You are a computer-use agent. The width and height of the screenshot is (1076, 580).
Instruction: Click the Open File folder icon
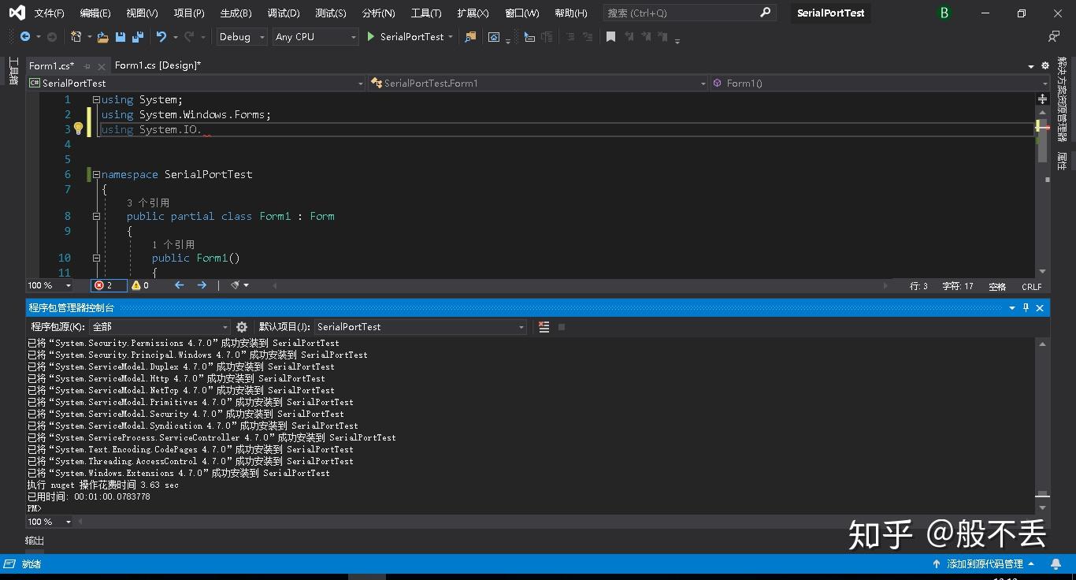coord(102,37)
